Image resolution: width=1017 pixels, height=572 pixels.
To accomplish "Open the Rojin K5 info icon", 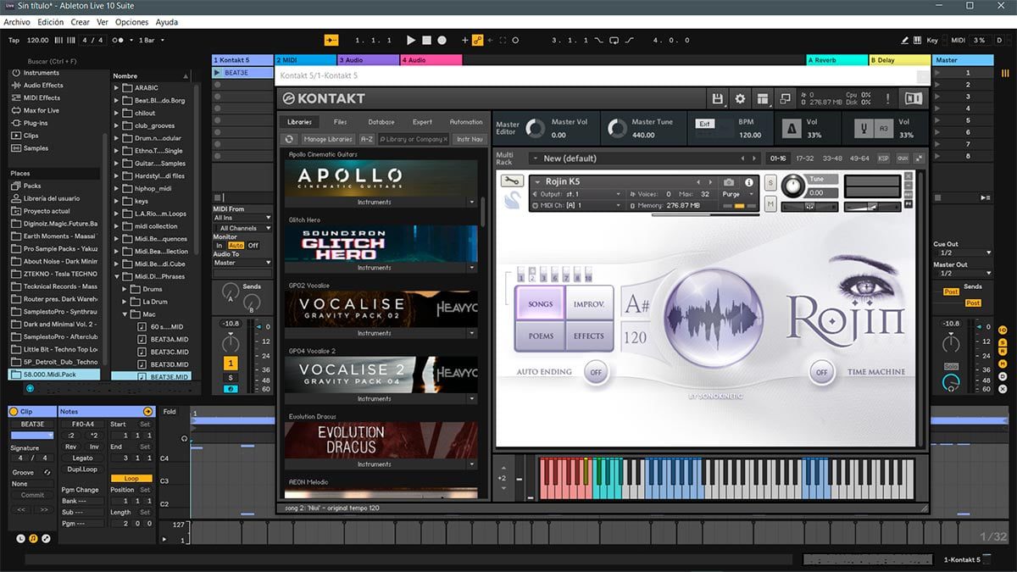I will 749,182.
